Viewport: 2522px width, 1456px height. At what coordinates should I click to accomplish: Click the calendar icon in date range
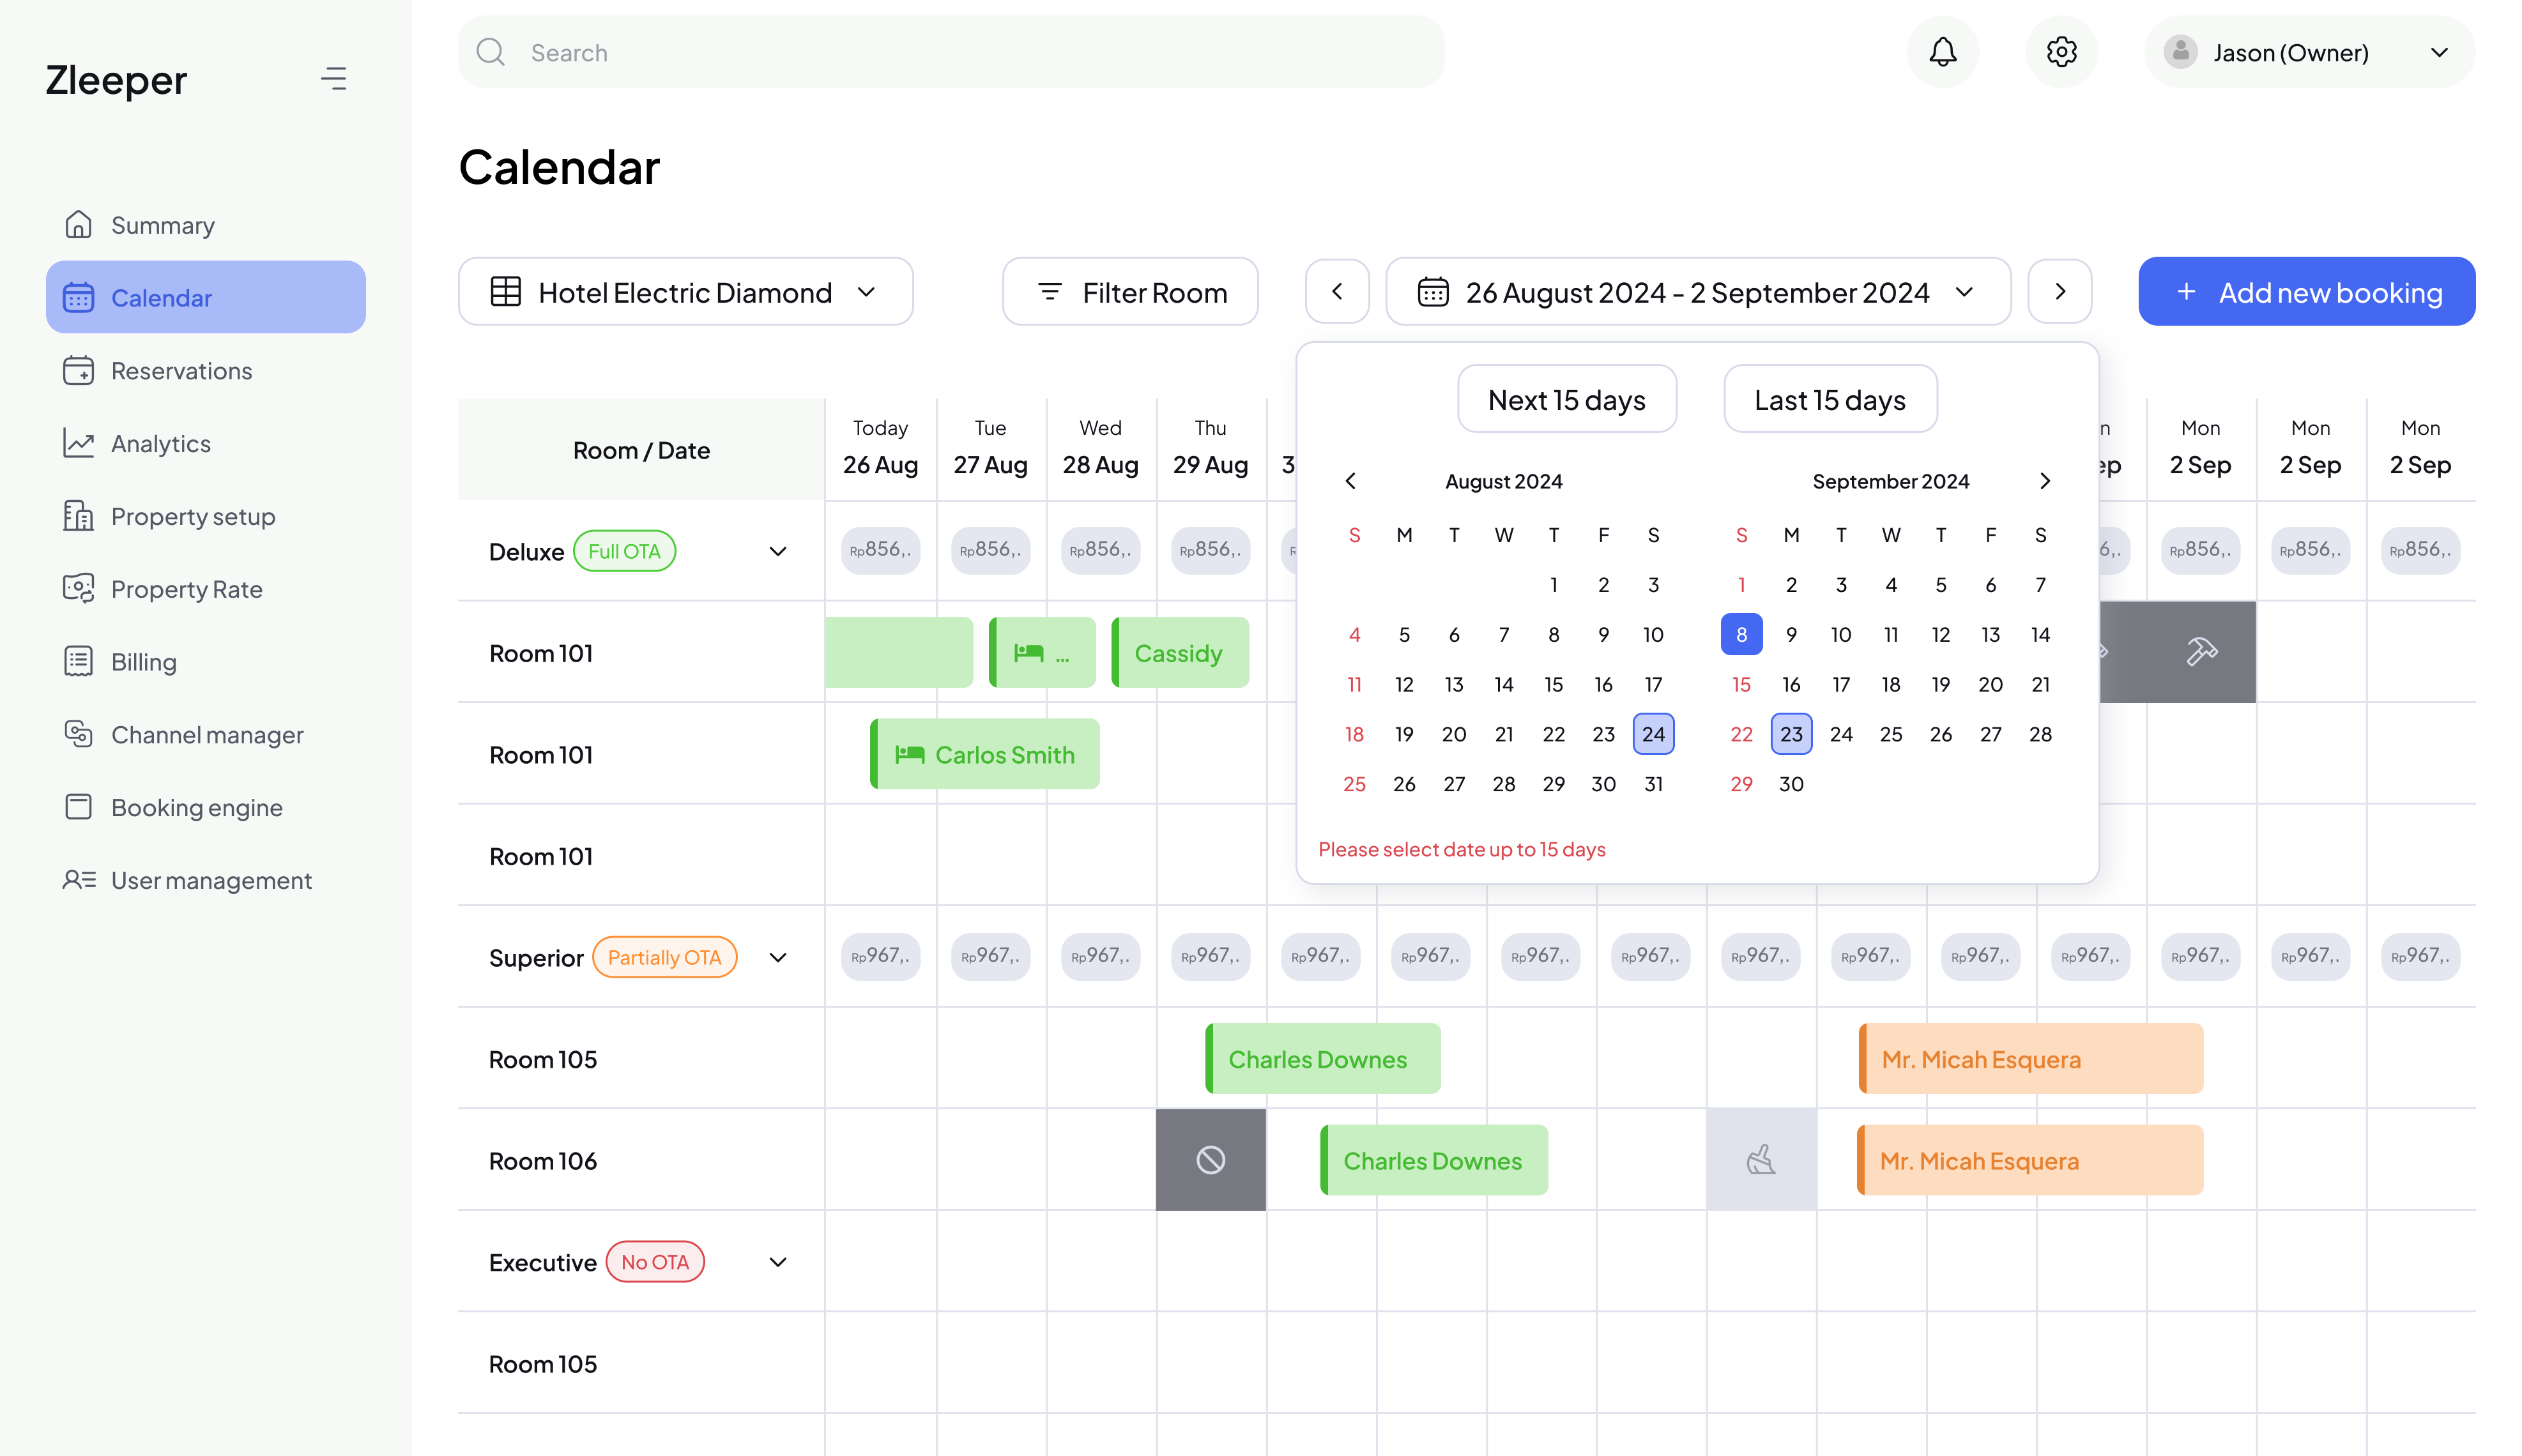(x=1433, y=292)
